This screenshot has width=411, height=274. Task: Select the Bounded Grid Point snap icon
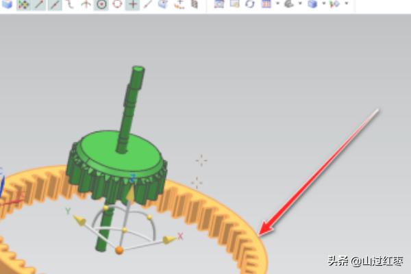(x=179, y=4)
